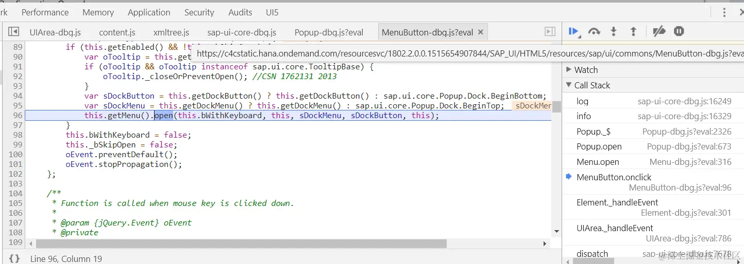Close the MenuButton-dbg.js tab
The image size is (744, 264).
(x=480, y=32)
